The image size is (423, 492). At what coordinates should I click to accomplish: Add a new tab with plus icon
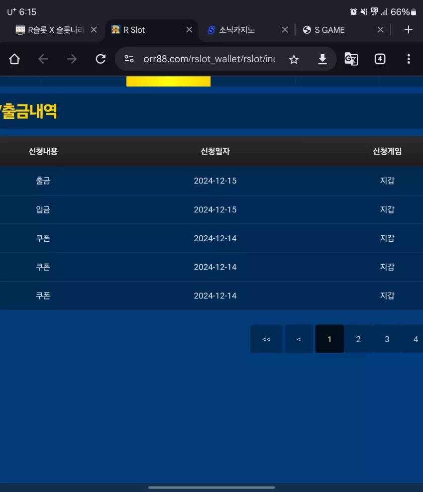pos(408,30)
